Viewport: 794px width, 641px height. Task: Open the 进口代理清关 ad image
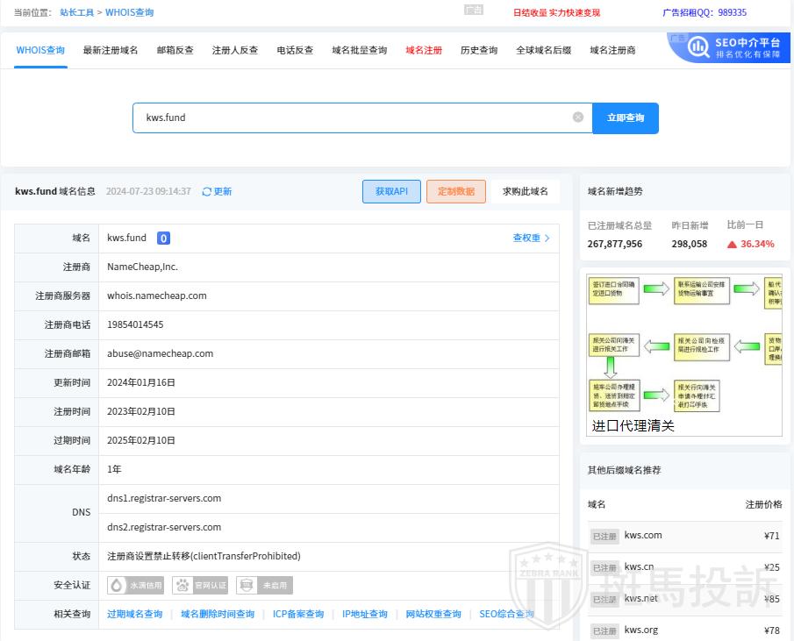683,353
